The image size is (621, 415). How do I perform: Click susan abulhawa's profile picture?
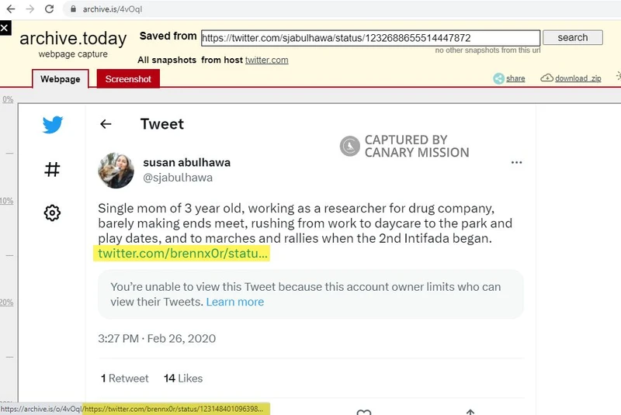116,170
